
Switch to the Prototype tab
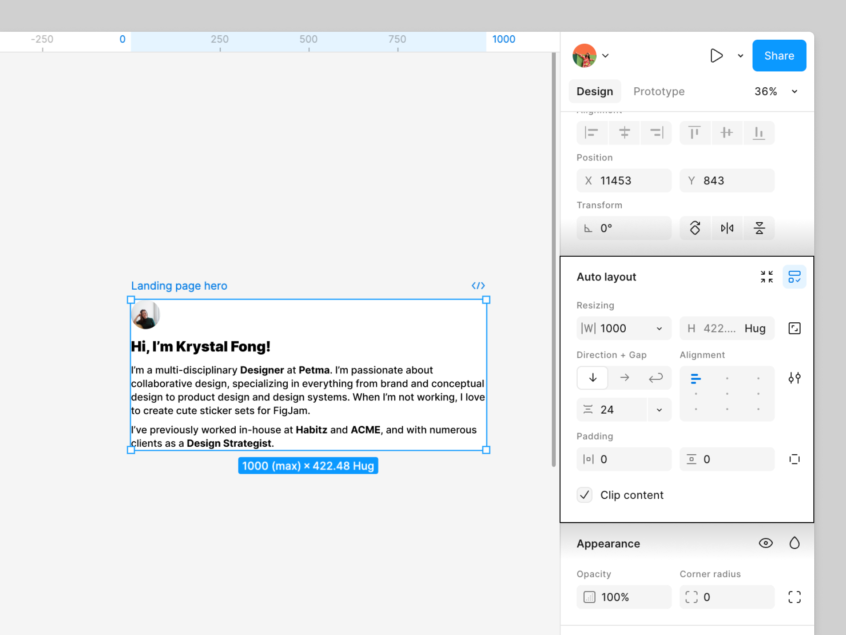point(659,91)
